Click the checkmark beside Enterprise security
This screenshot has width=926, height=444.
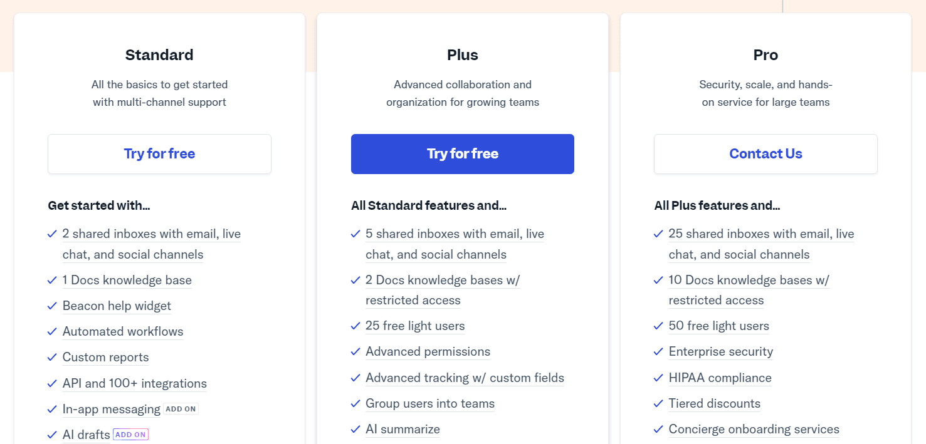tap(659, 352)
